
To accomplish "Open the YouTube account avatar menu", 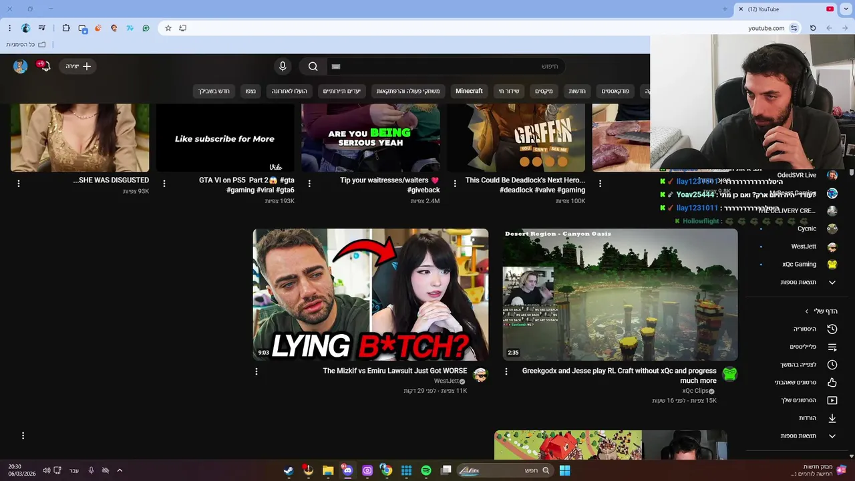I will [x=21, y=66].
